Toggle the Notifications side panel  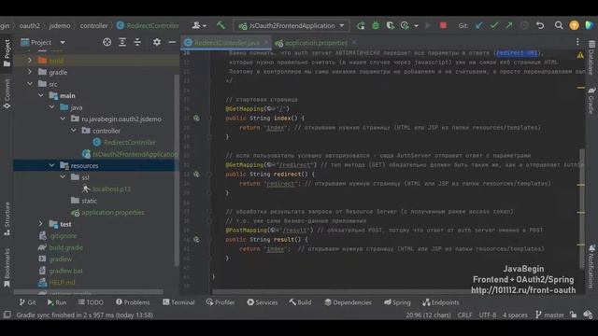[591, 266]
